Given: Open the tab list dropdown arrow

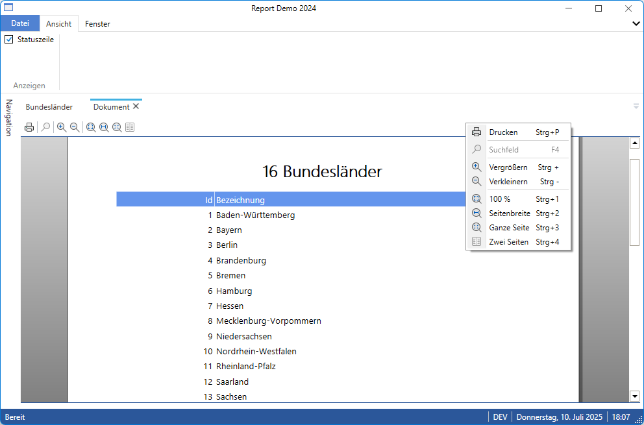Looking at the screenshot, I should [636, 106].
